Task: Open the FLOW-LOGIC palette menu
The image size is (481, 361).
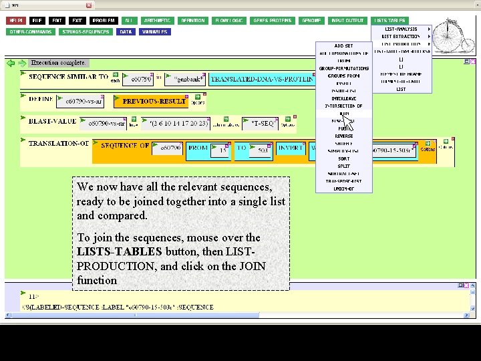Action: tap(229, 21)
